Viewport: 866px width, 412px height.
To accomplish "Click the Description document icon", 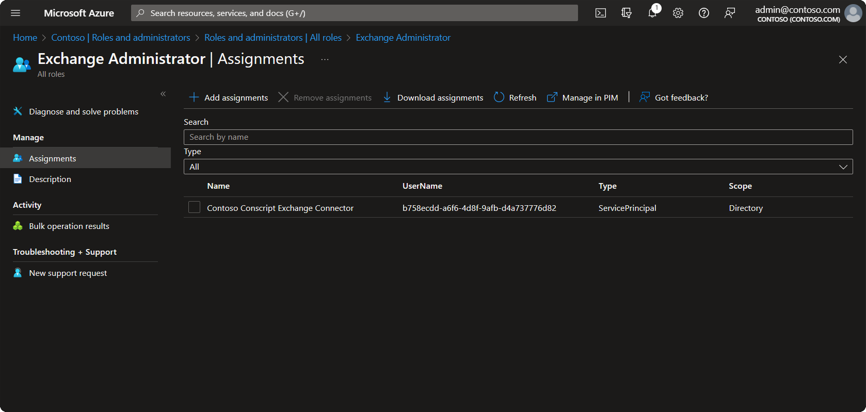I will (18, 179).
